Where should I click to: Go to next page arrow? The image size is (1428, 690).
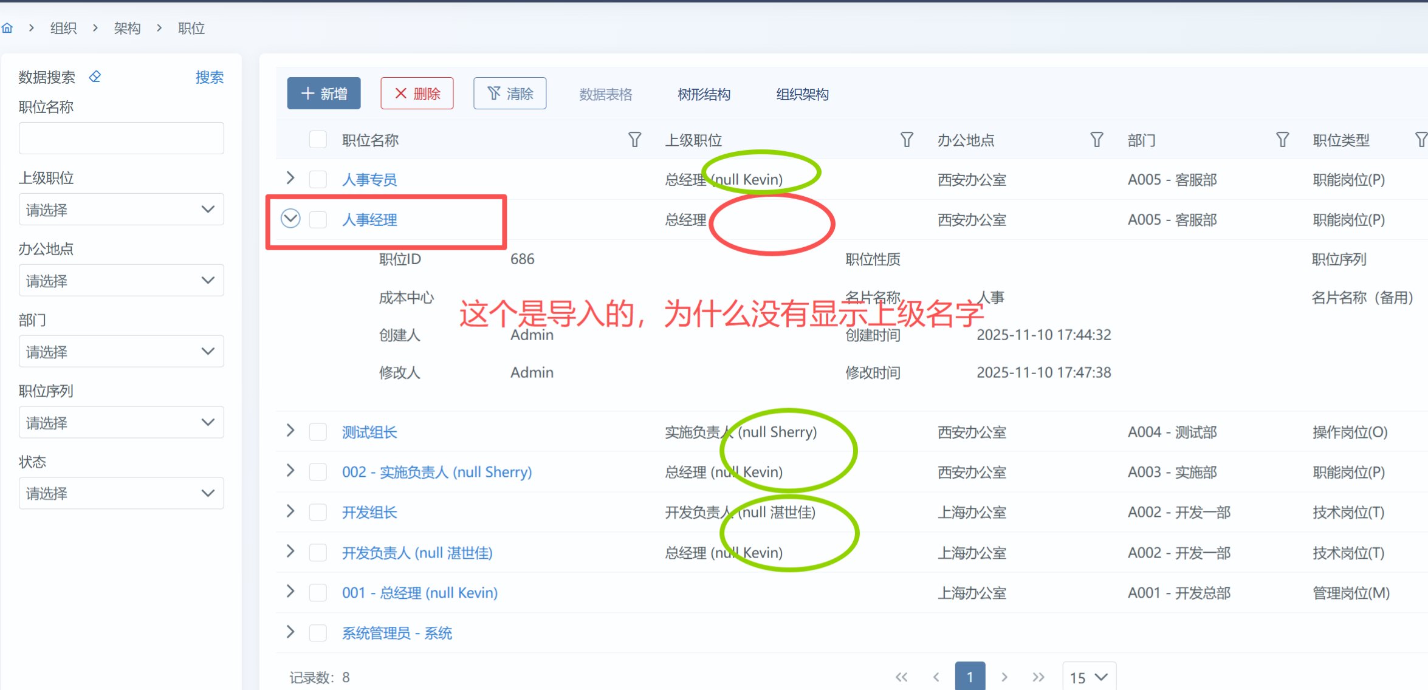coord(1004,677)
